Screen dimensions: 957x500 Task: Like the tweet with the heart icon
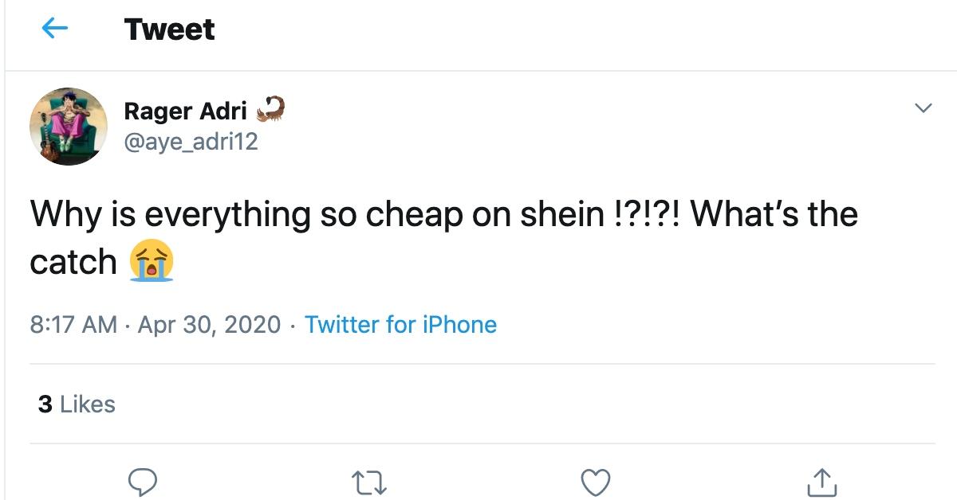595,482
